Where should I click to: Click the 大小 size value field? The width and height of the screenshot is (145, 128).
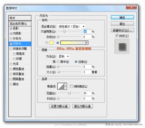(x=87, y=72)
